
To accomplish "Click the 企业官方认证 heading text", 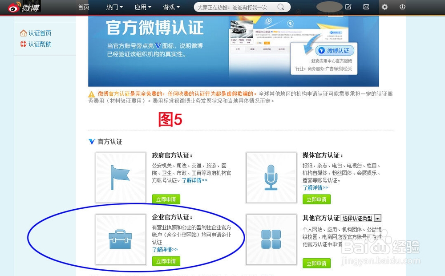I will [x=172, y=217].
